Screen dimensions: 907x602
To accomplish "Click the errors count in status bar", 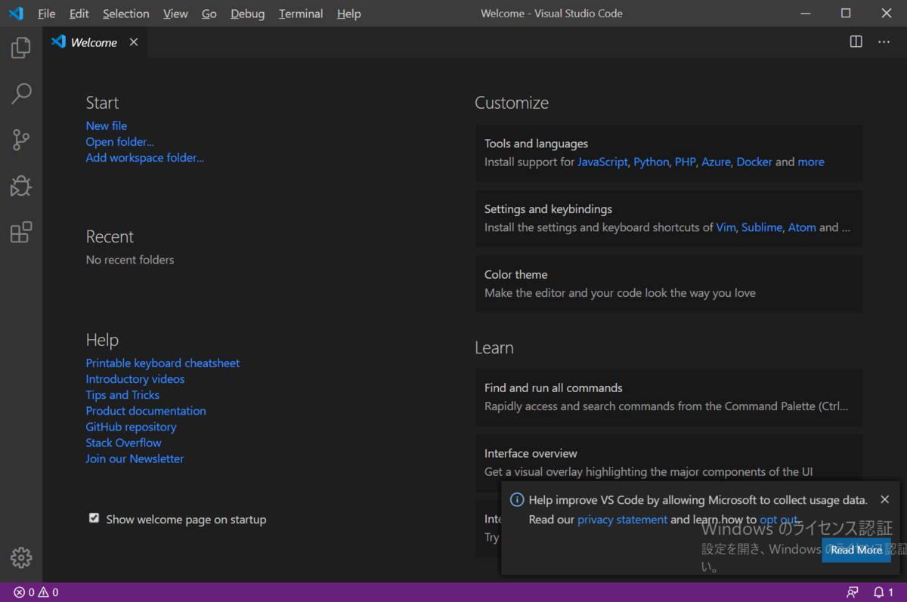I will 24,592.
